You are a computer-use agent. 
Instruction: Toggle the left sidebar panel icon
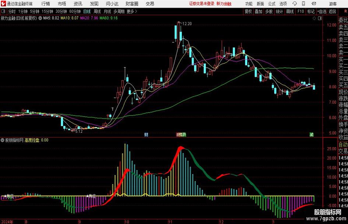point(3,11)
